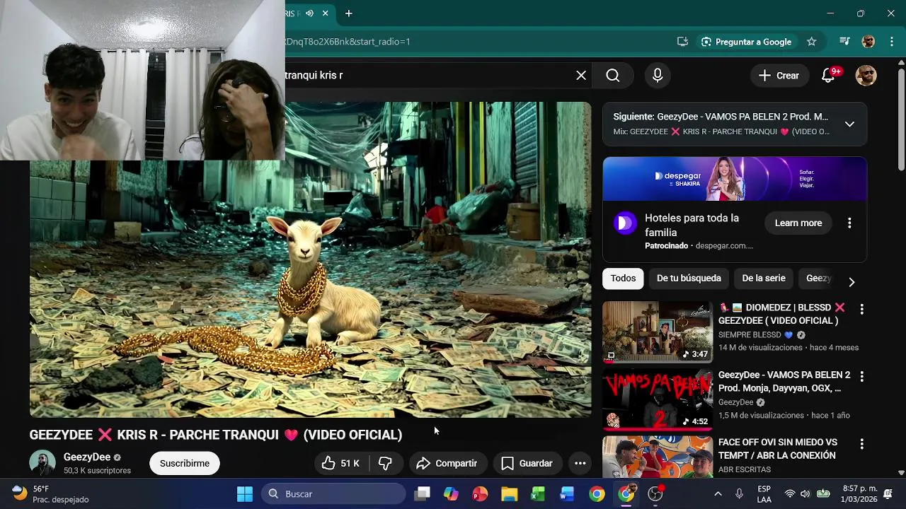Select the De la serie chip
906x509 pixels.
[x=764, y=279]
